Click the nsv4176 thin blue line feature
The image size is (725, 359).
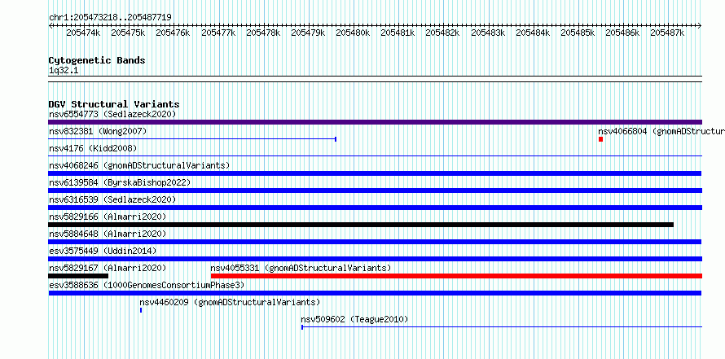pos(375,156)
